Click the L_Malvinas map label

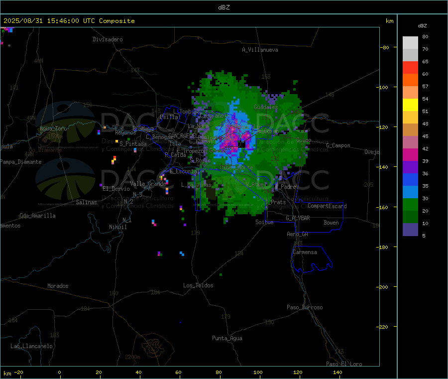tap(196, 185)
